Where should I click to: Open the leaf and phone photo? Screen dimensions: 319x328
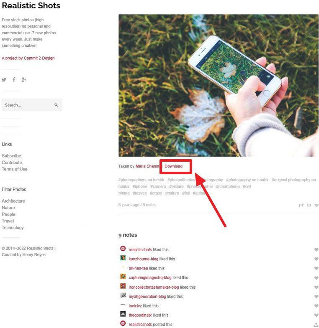point(219,85)
